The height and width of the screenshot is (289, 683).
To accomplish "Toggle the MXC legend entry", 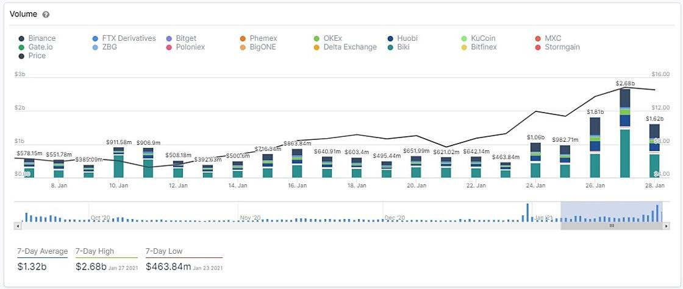I will 548,38.
